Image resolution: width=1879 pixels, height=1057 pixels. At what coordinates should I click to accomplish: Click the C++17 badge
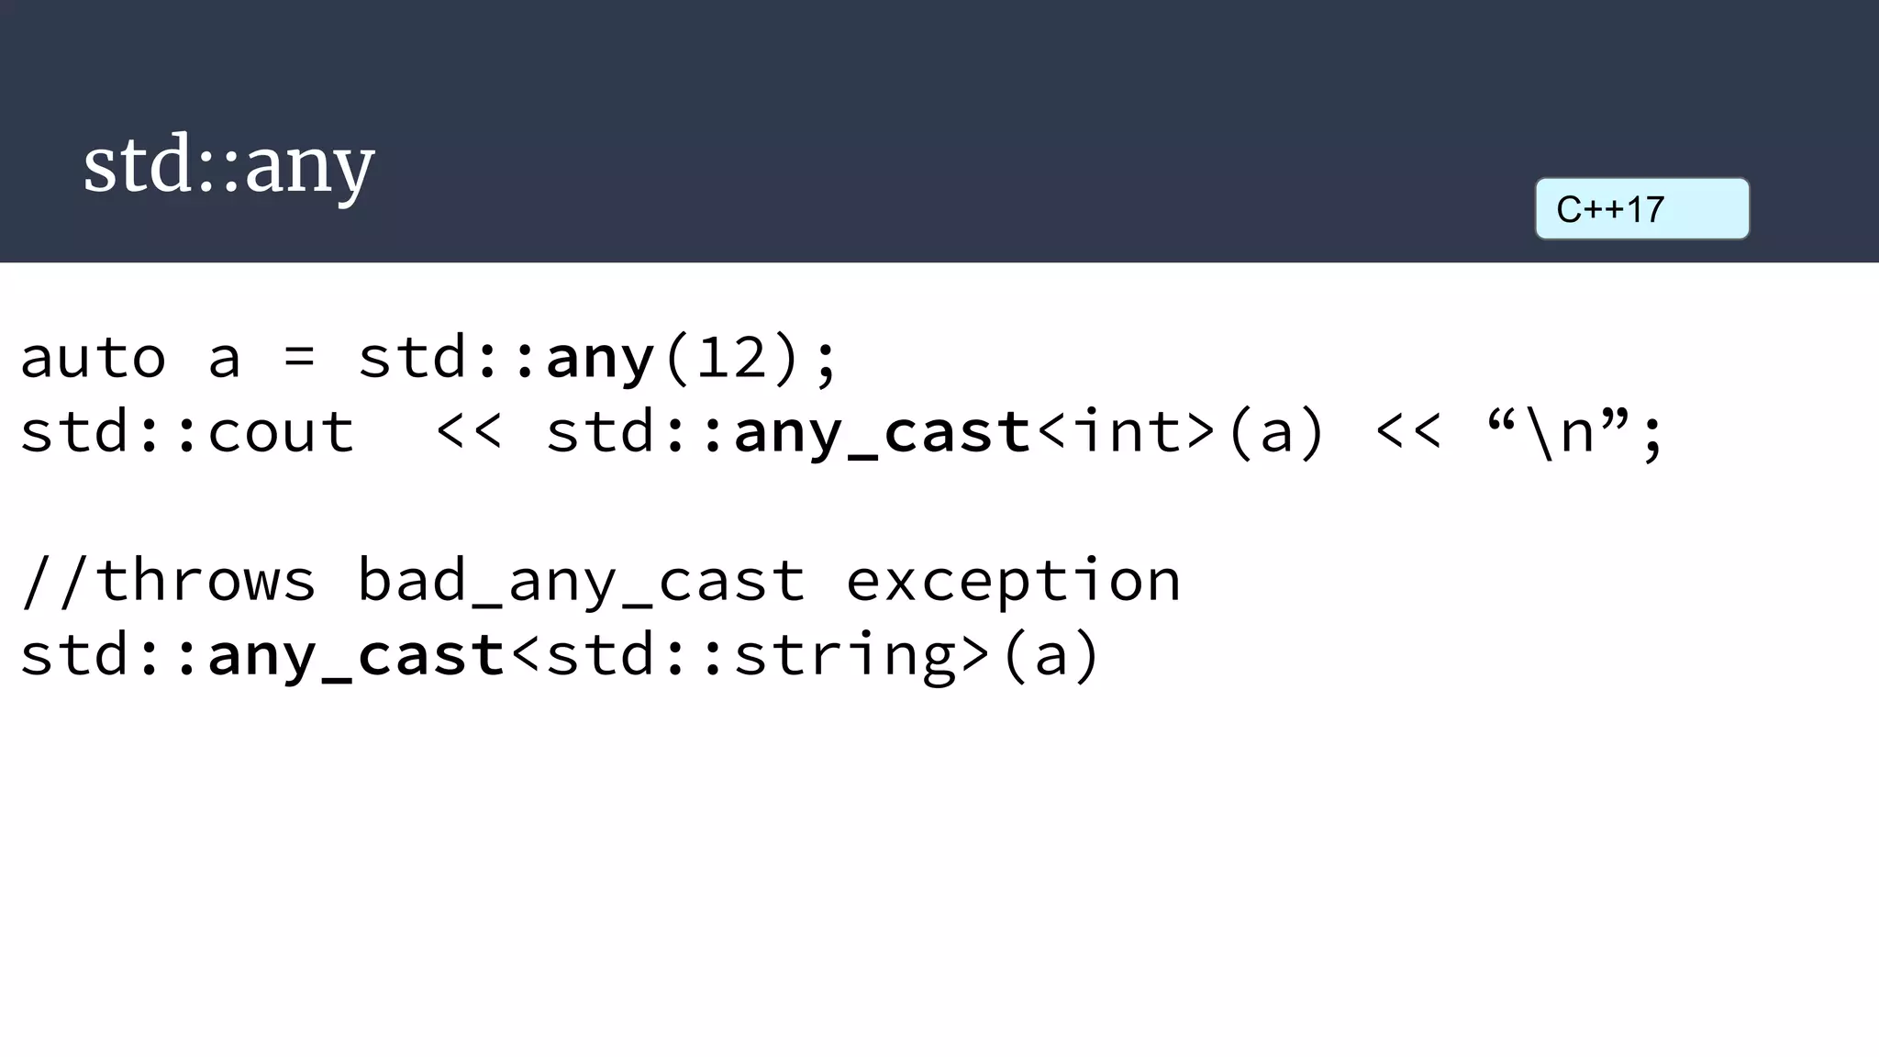(x=1642, y=209)
